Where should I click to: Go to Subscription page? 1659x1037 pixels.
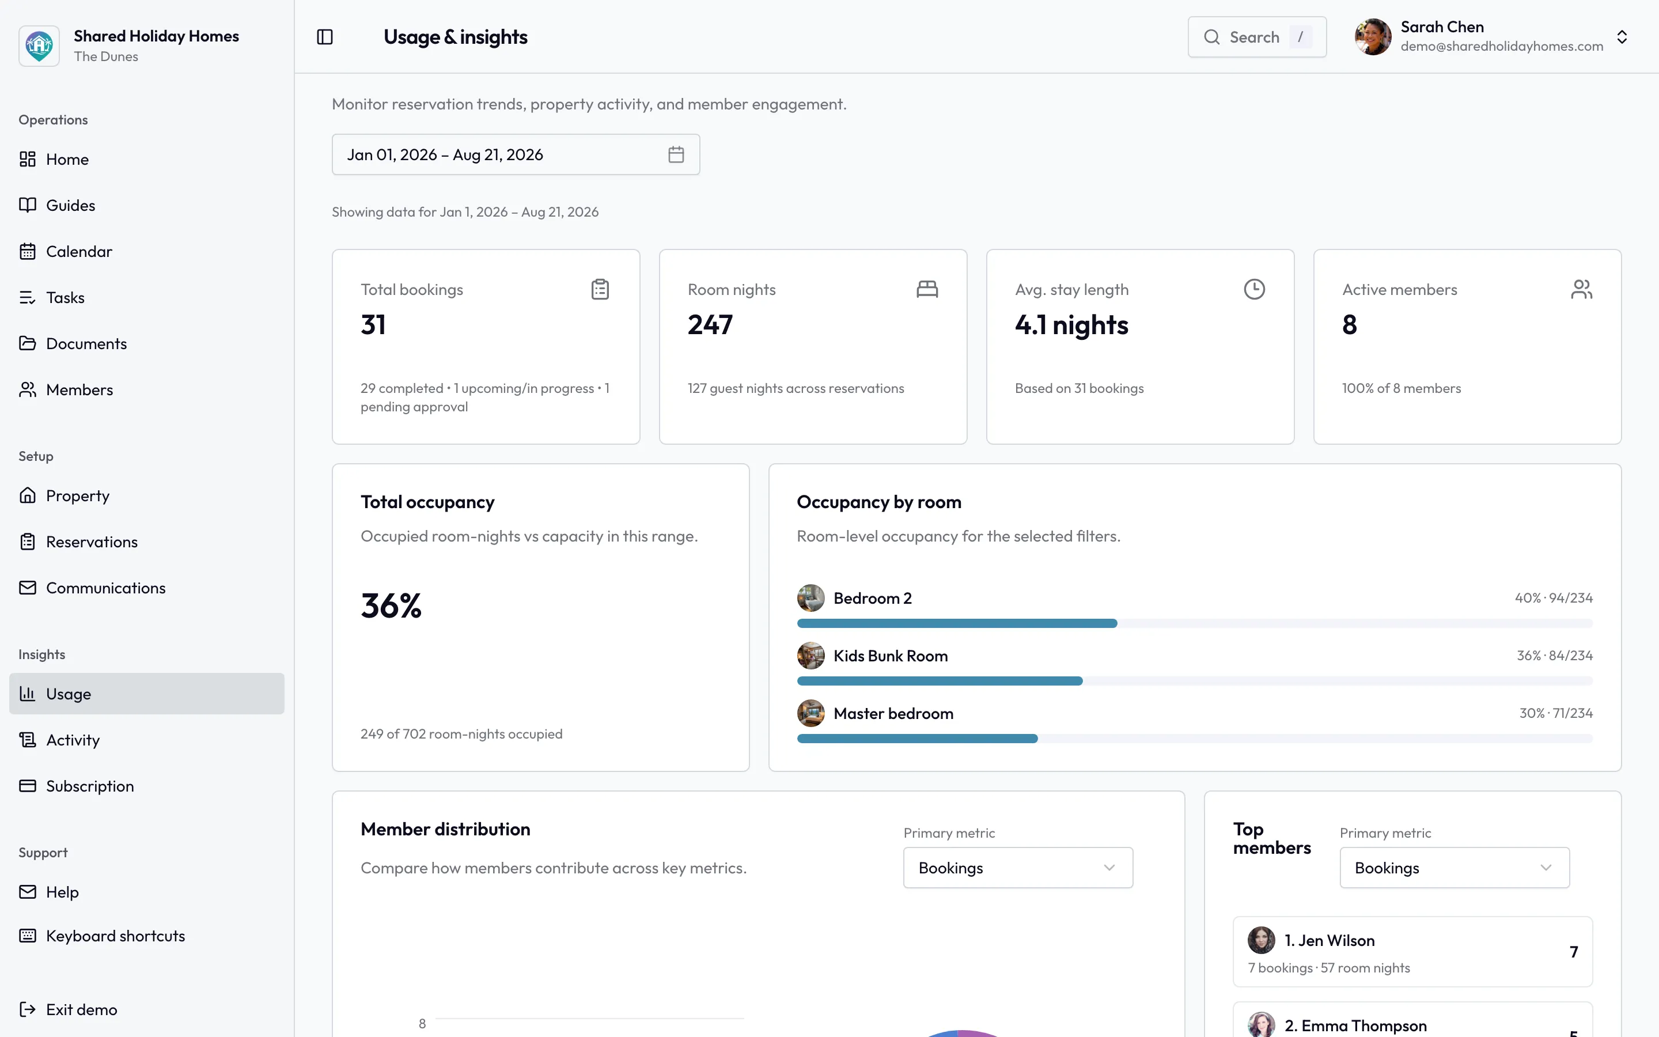147,785
